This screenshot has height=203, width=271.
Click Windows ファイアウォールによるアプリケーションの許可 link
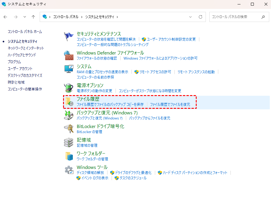point(161,58)
